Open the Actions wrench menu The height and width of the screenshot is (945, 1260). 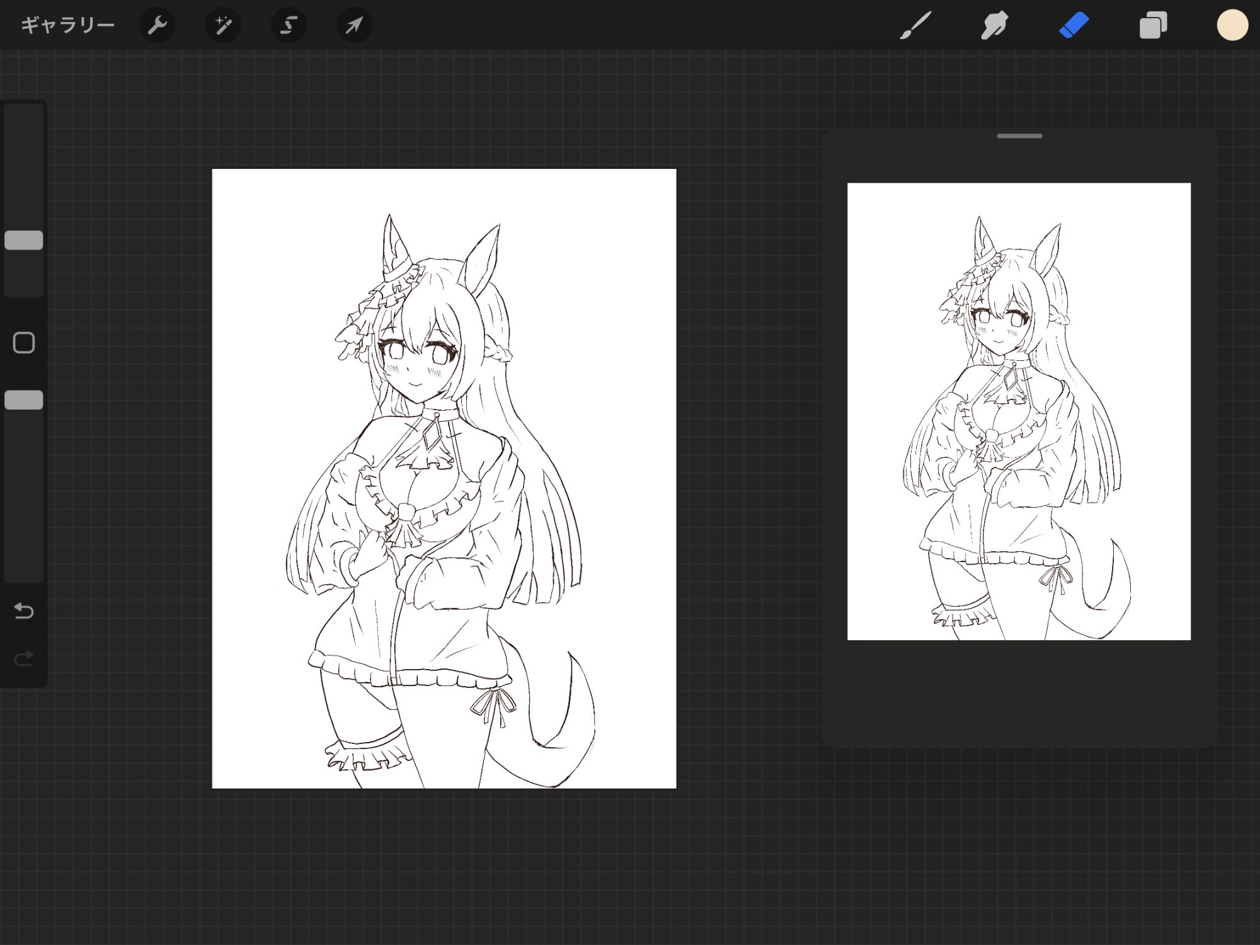click(x=157, y=25)
